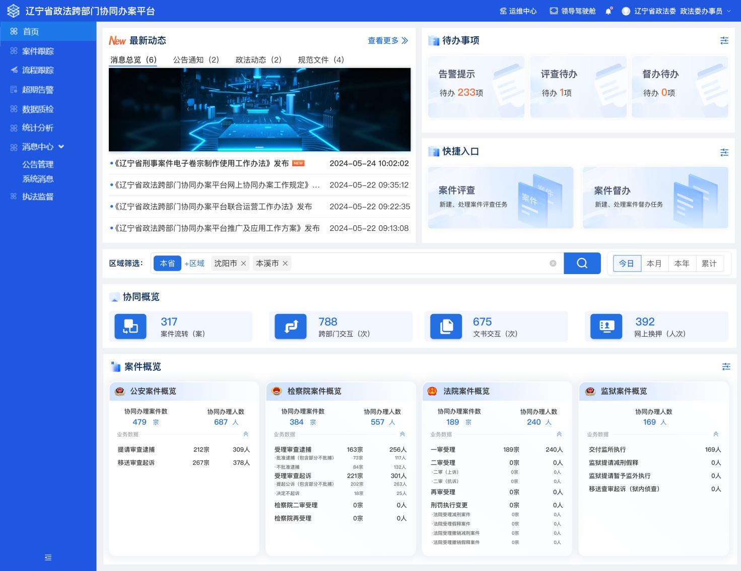The width and height of the screenshot is (741, 571).
Task: Add a region with +区域
Action: (x=194, y=263)
